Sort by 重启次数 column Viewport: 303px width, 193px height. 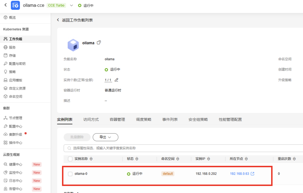[x=294, y=159]
